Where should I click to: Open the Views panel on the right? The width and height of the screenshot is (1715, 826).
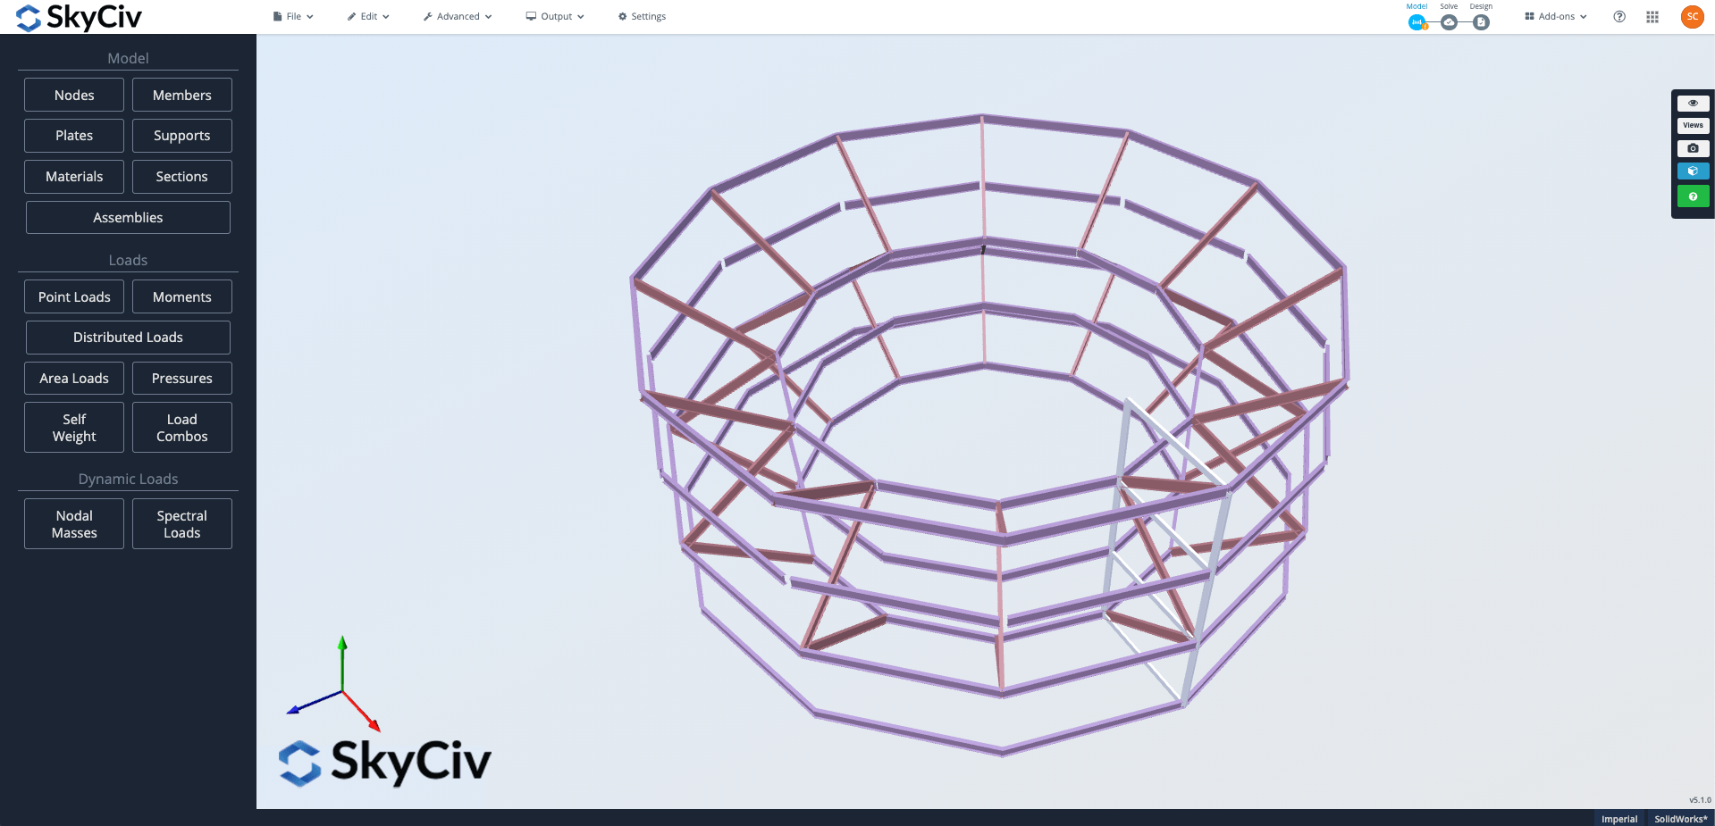[1693, 125]
